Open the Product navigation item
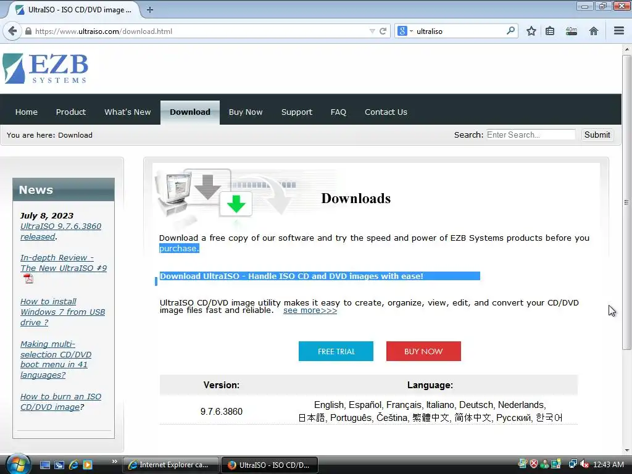Viewport: 632px width, 474px height. pos(71,112)
